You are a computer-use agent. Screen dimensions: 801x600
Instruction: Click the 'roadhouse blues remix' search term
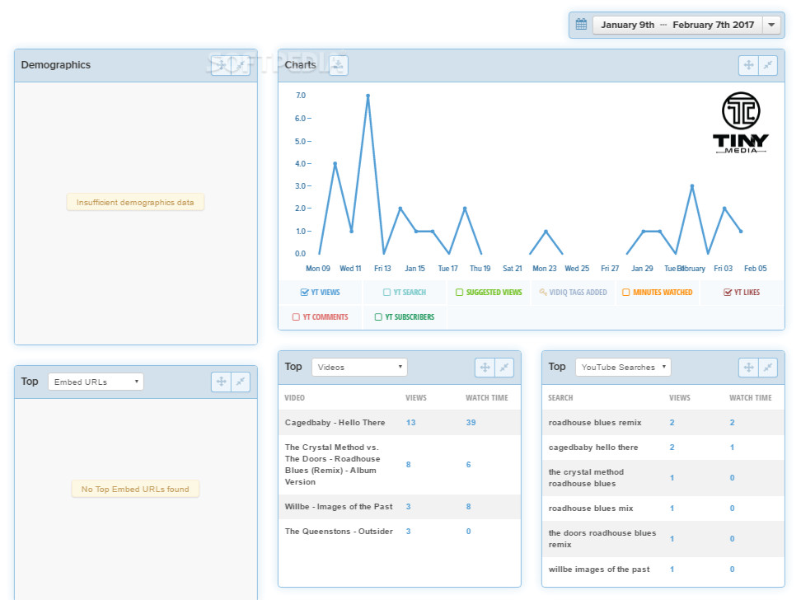[594, 423]
